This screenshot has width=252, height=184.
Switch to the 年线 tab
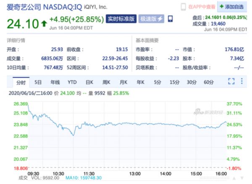click(55, 81)
